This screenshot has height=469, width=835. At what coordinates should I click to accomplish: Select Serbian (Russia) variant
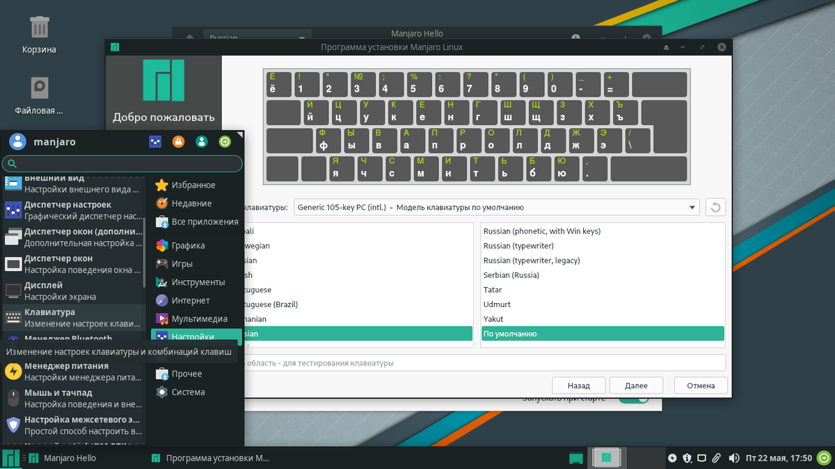pyautogui.click(x=603, y=275)
